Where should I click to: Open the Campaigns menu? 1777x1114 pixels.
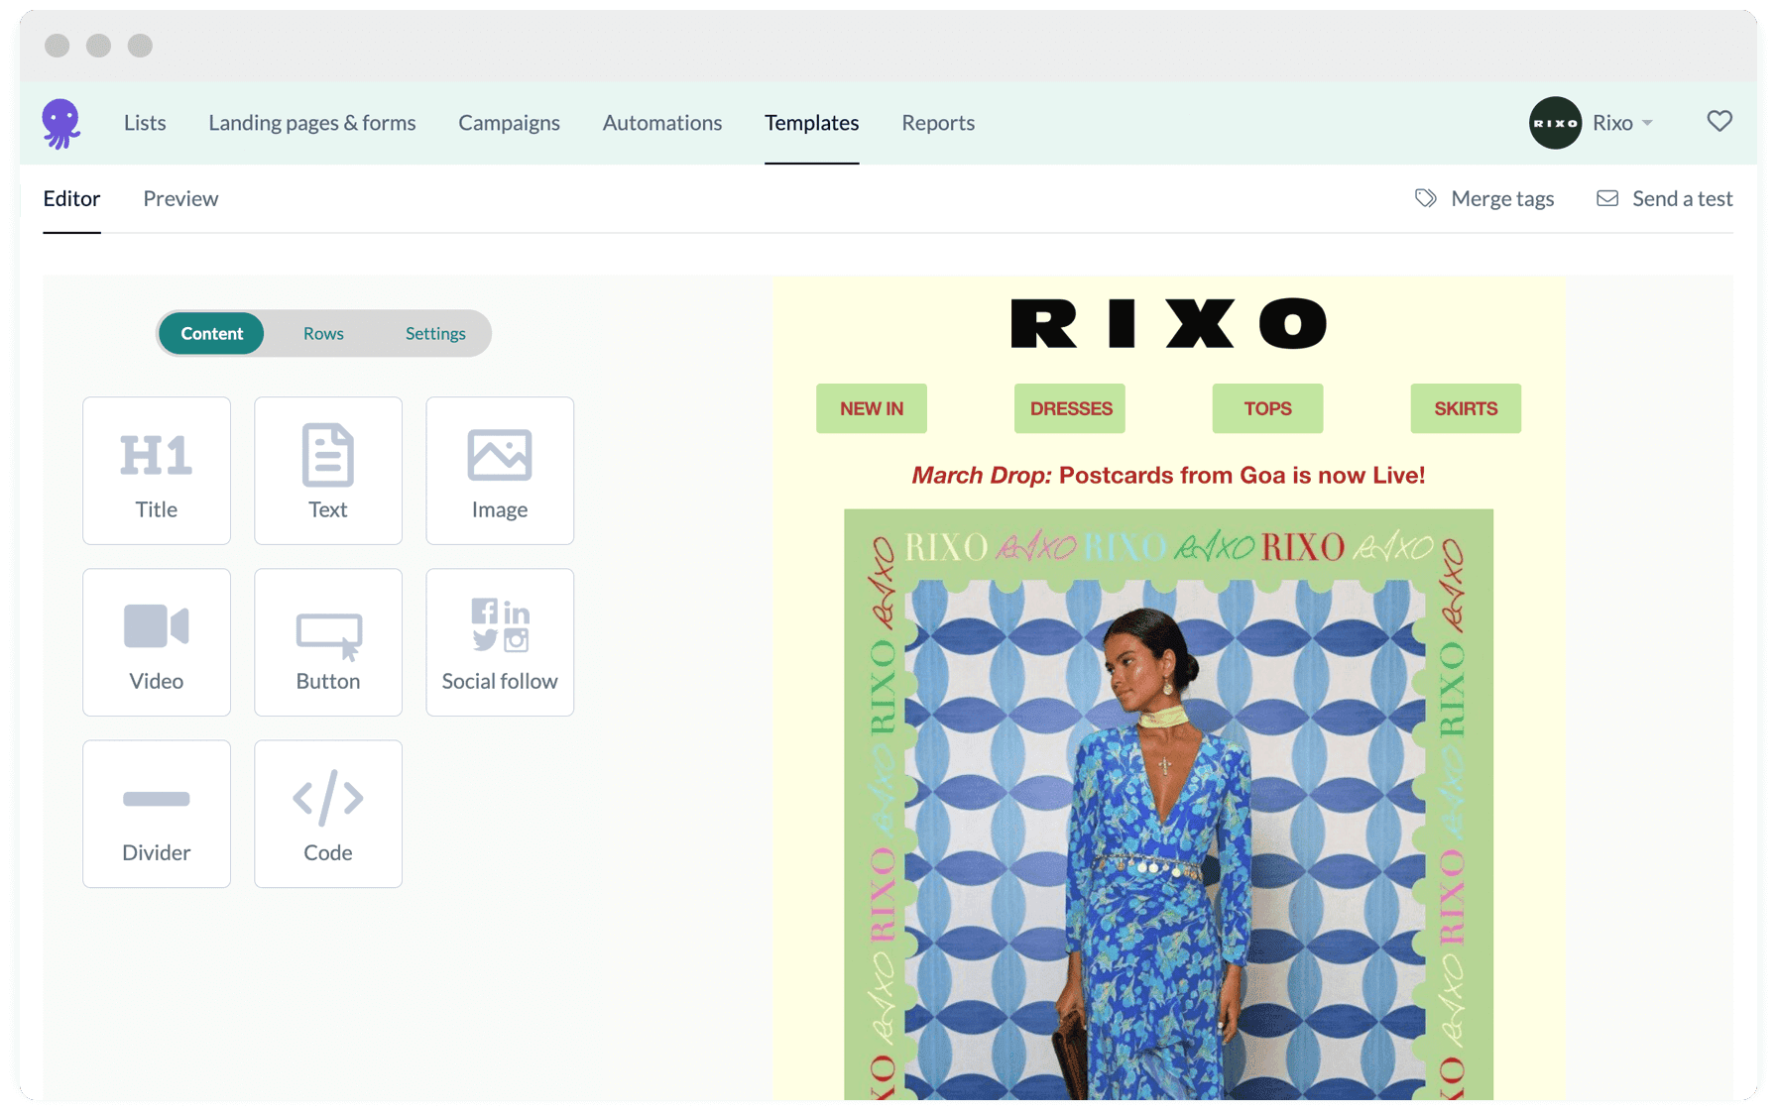pyautogui.click(x=509, y=123)
